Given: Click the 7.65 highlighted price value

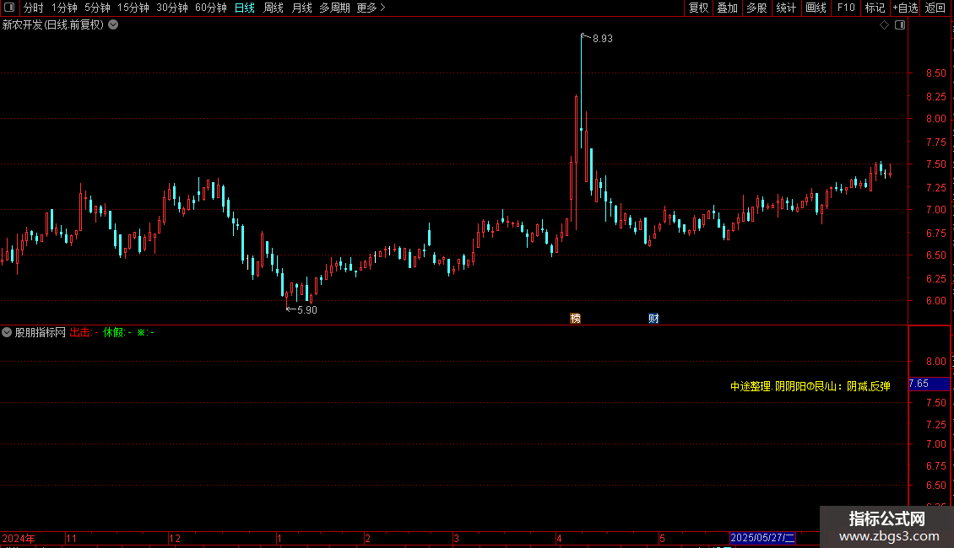Looking at the screenshot, I should 919,384.
